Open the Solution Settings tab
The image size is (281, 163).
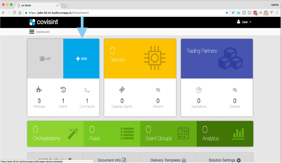click(225, 160)
